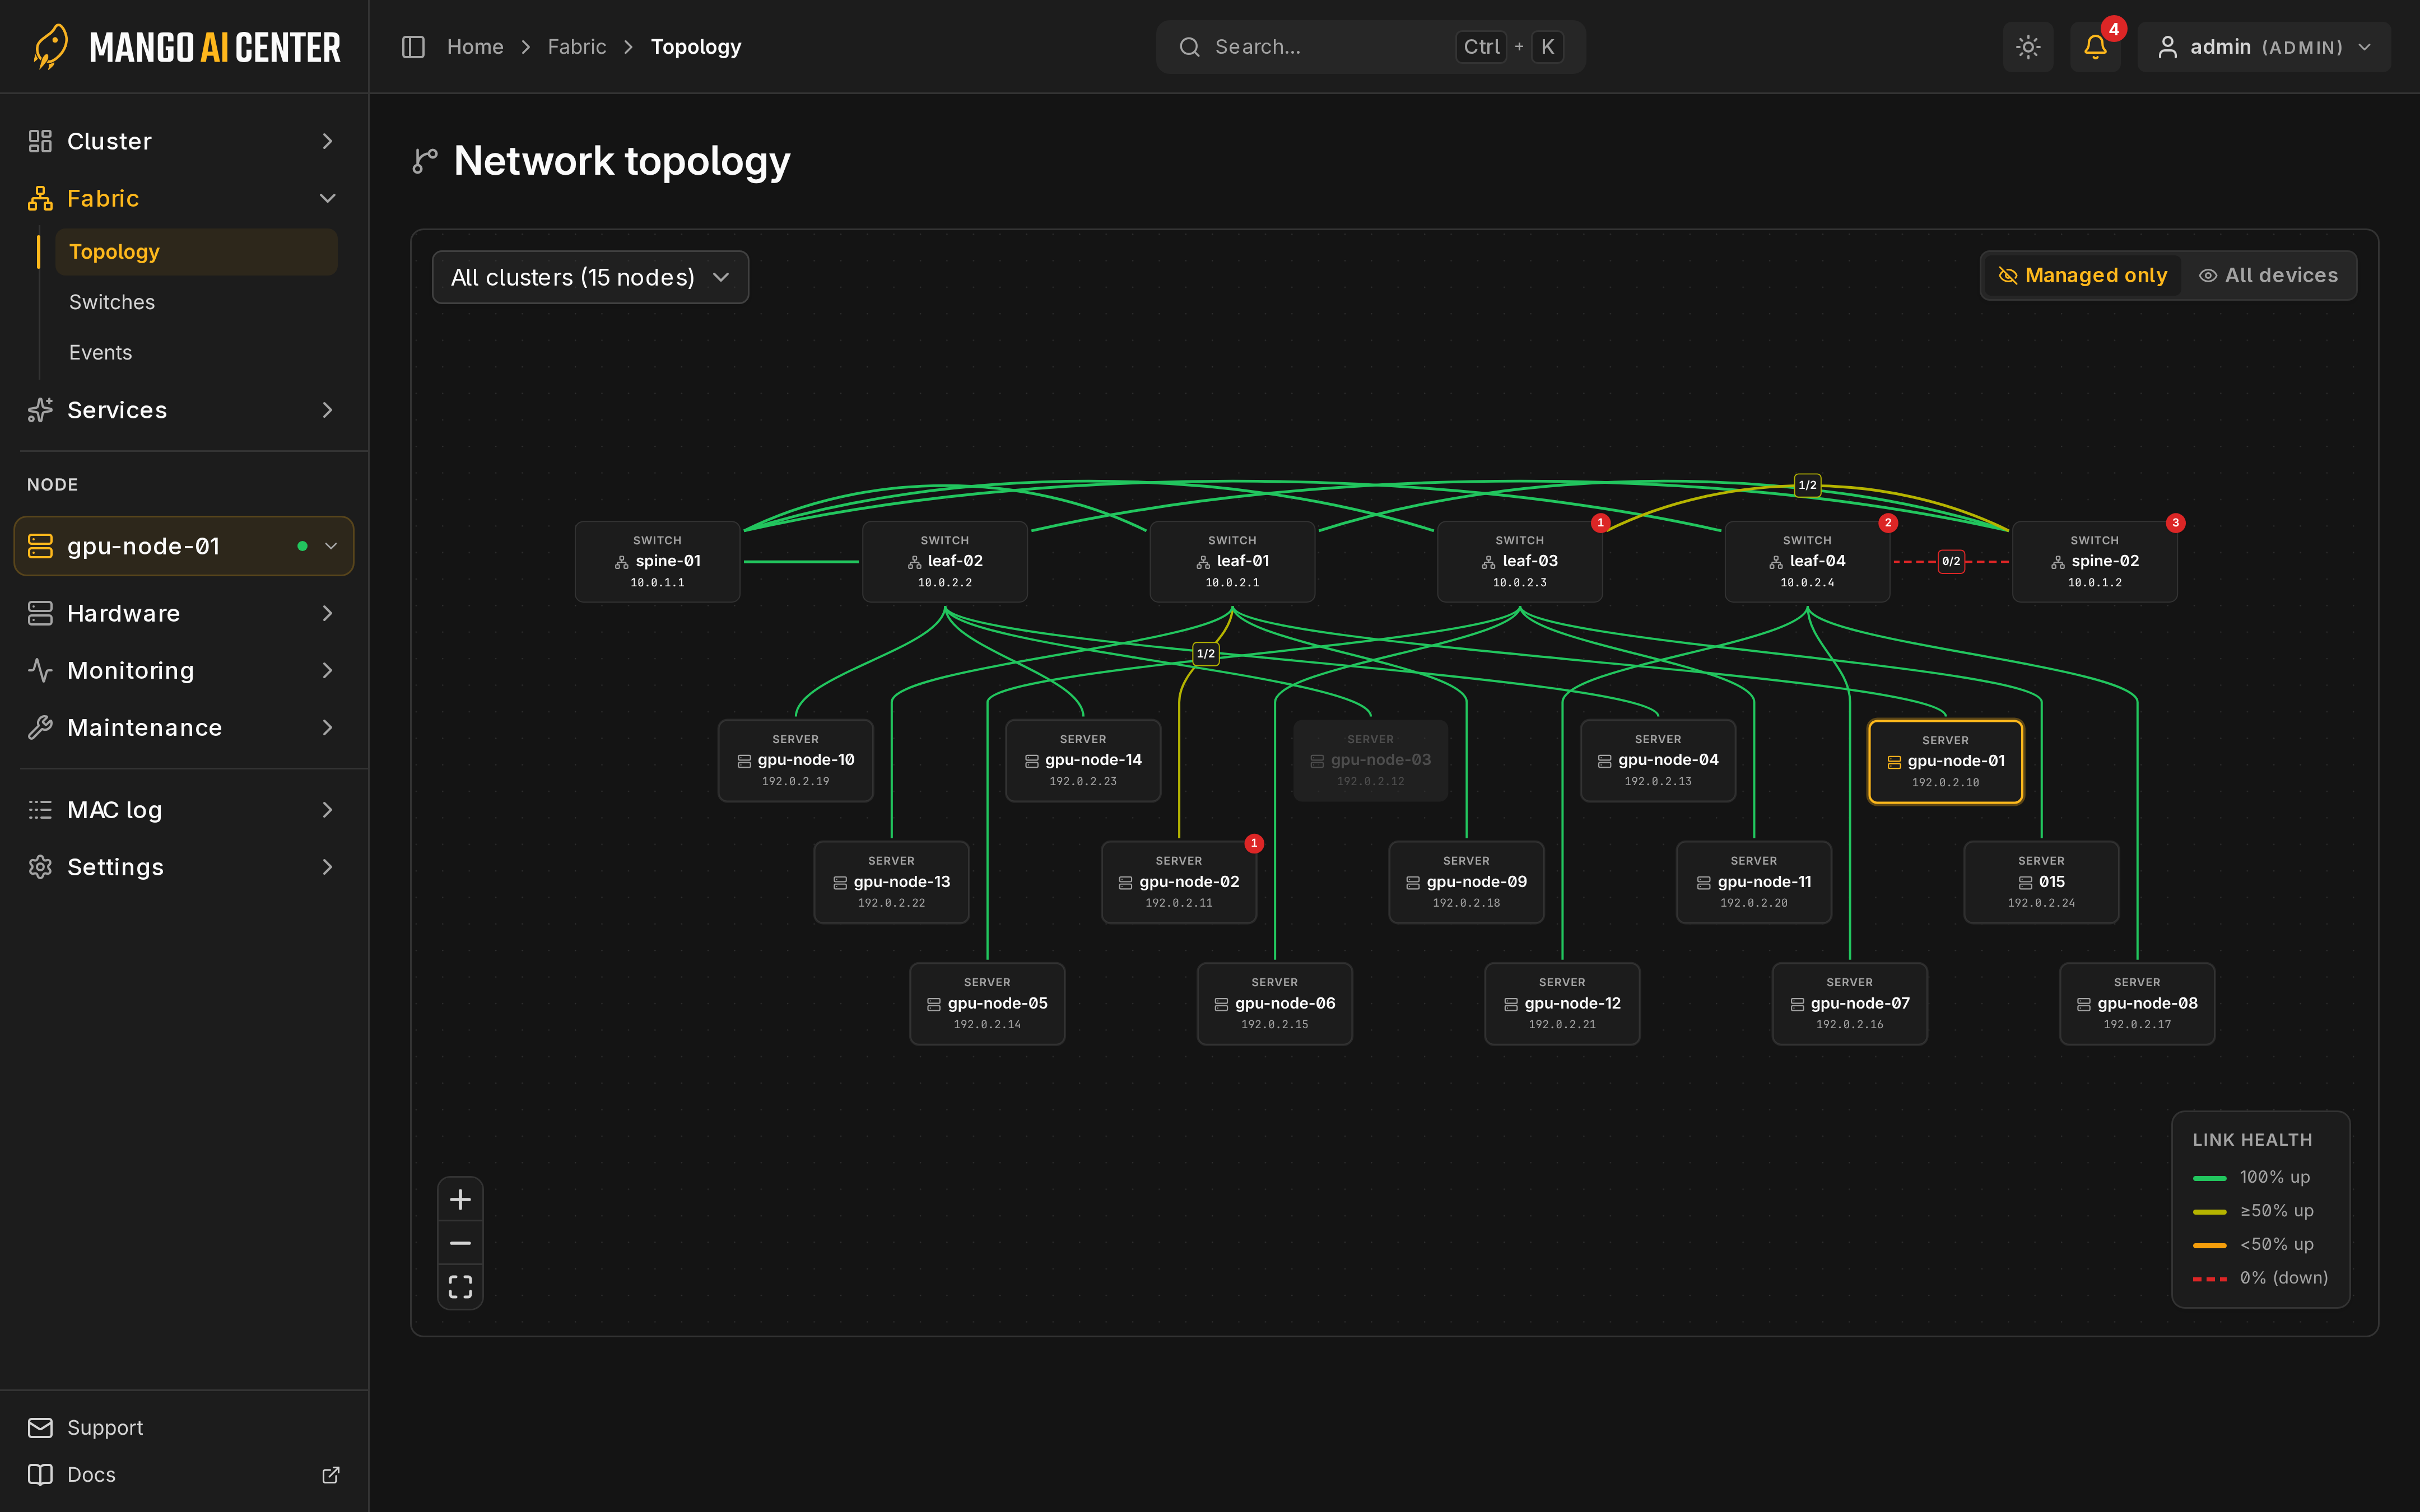Open external Docs link icon
The height and width of the screenshot is (1512, 2420).
tap(331, 1474)
